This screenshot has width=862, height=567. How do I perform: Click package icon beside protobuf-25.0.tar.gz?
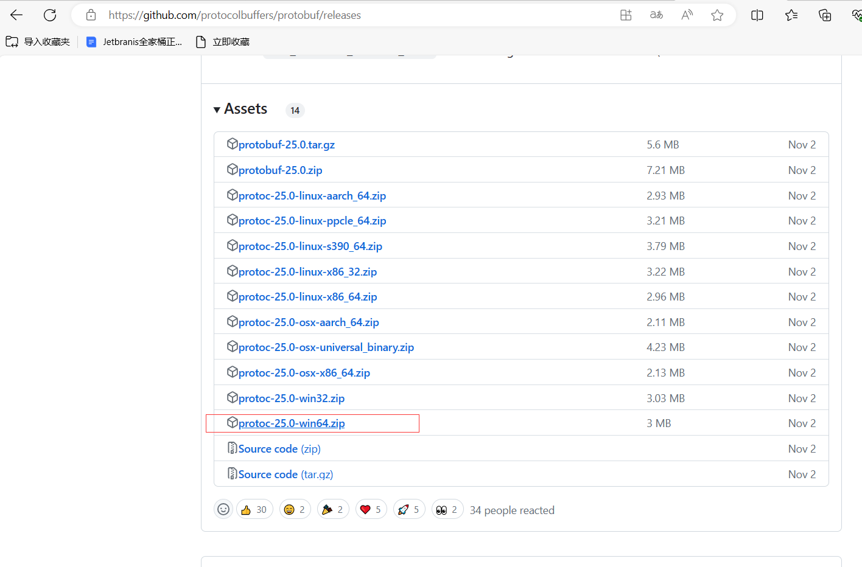pos(232,144)
